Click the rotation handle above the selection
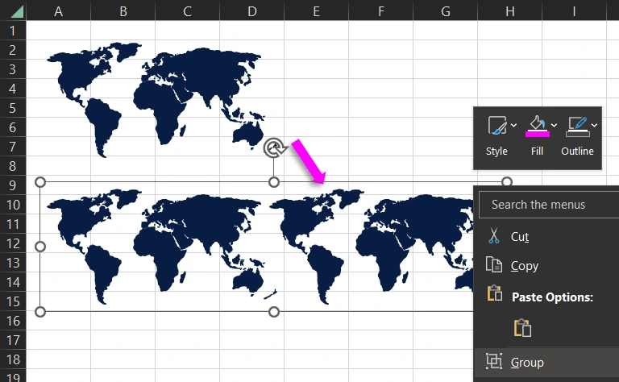 pos(274,148)
